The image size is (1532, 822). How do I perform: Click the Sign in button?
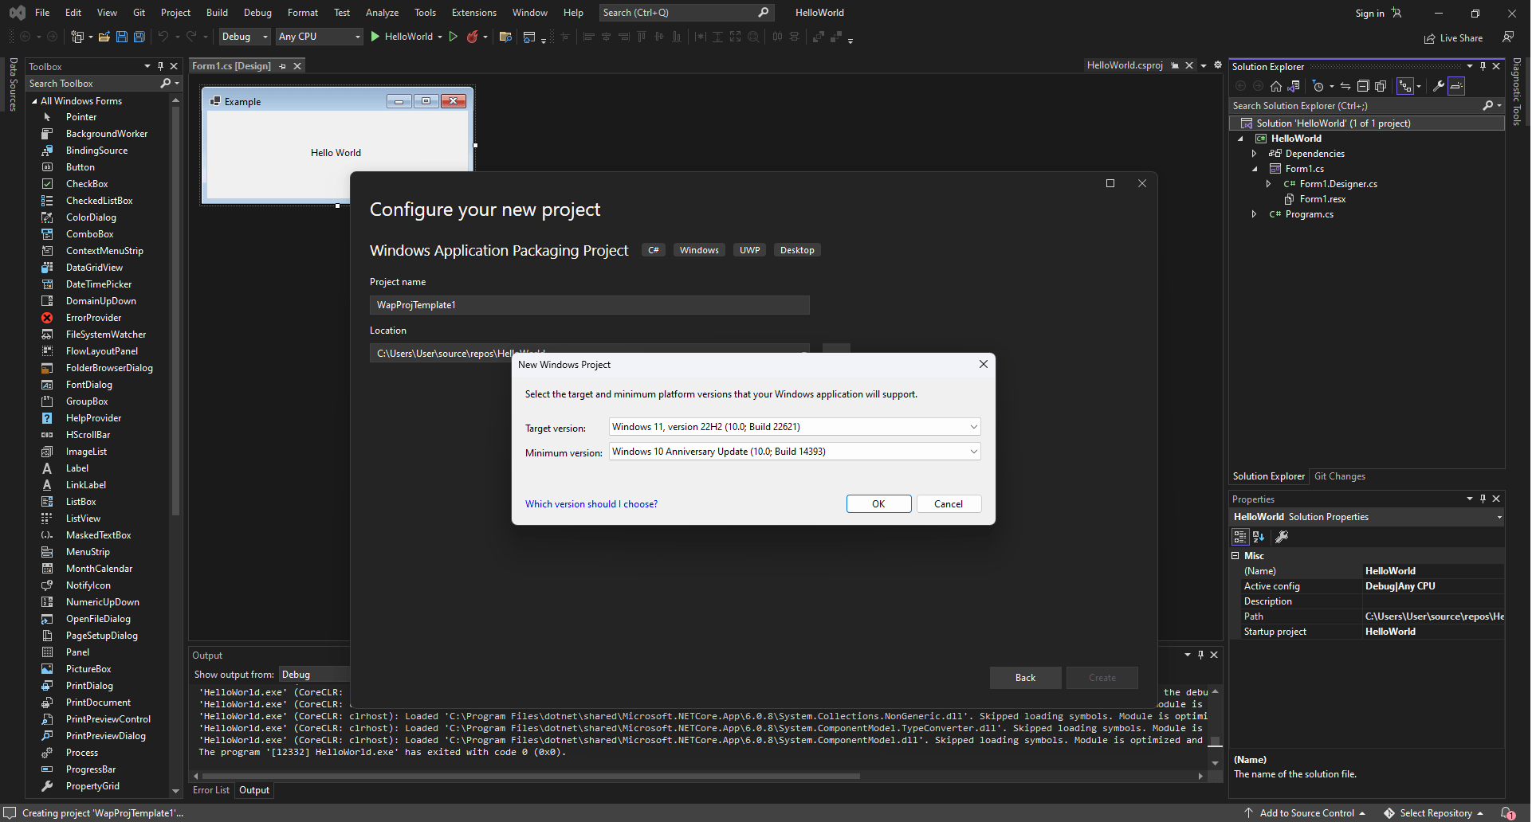pos(1378,13)
